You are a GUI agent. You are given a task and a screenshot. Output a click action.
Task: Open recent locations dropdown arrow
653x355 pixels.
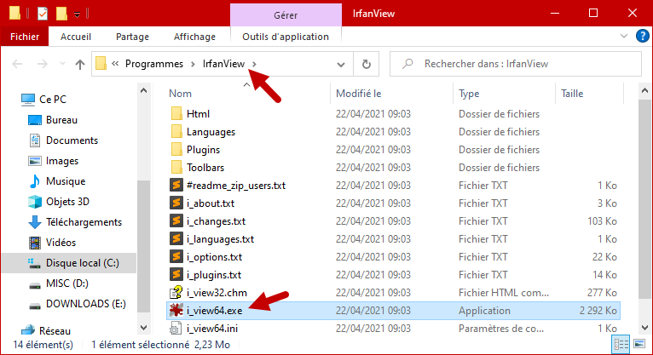pyautogui.click(x=62, y=64)
